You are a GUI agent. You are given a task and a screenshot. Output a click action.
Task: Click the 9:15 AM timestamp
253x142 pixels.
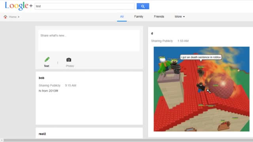(x=70, y=85)
